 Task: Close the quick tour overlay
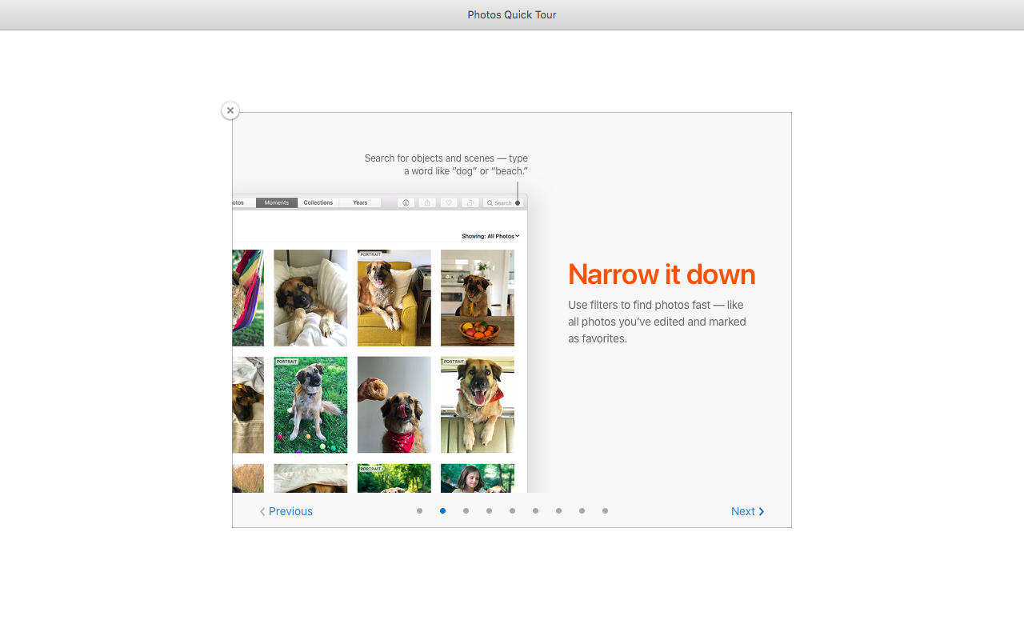point(230,110)
